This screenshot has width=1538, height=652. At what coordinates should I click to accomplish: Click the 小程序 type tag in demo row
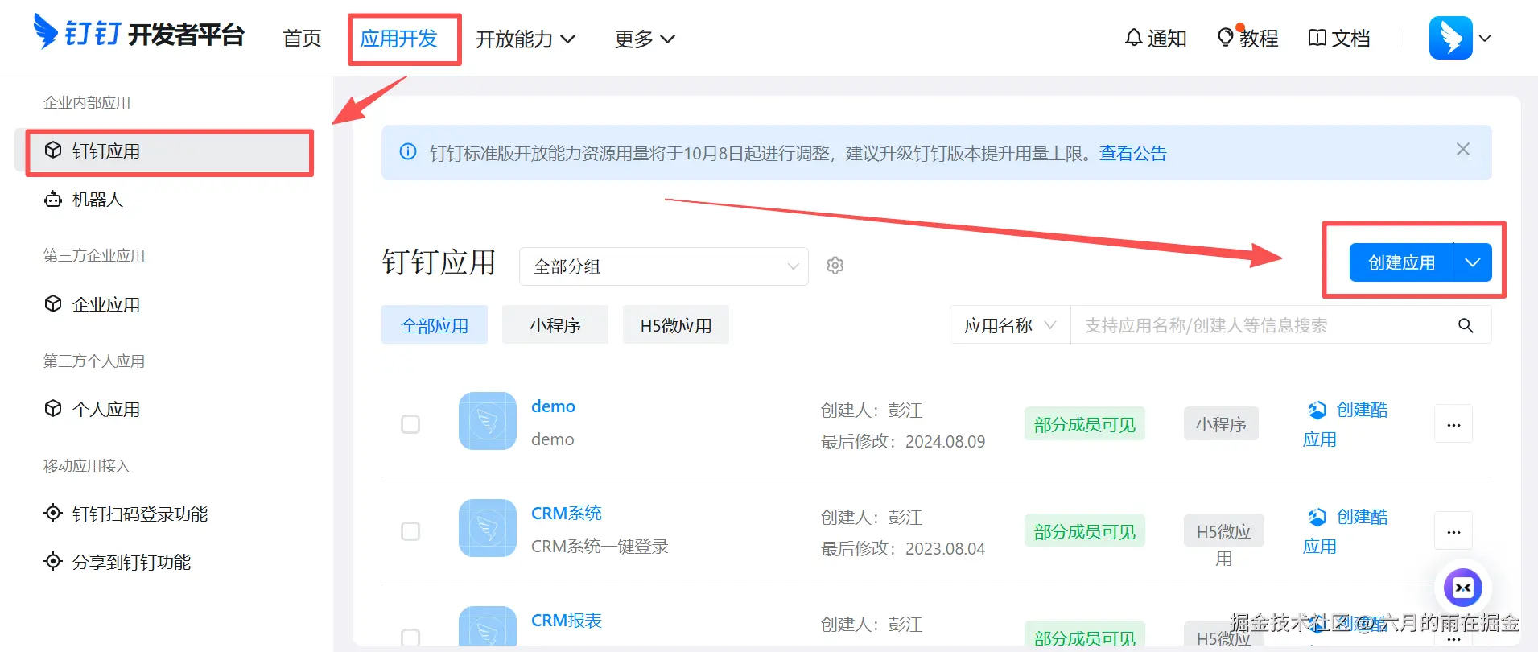(1221, 424)
